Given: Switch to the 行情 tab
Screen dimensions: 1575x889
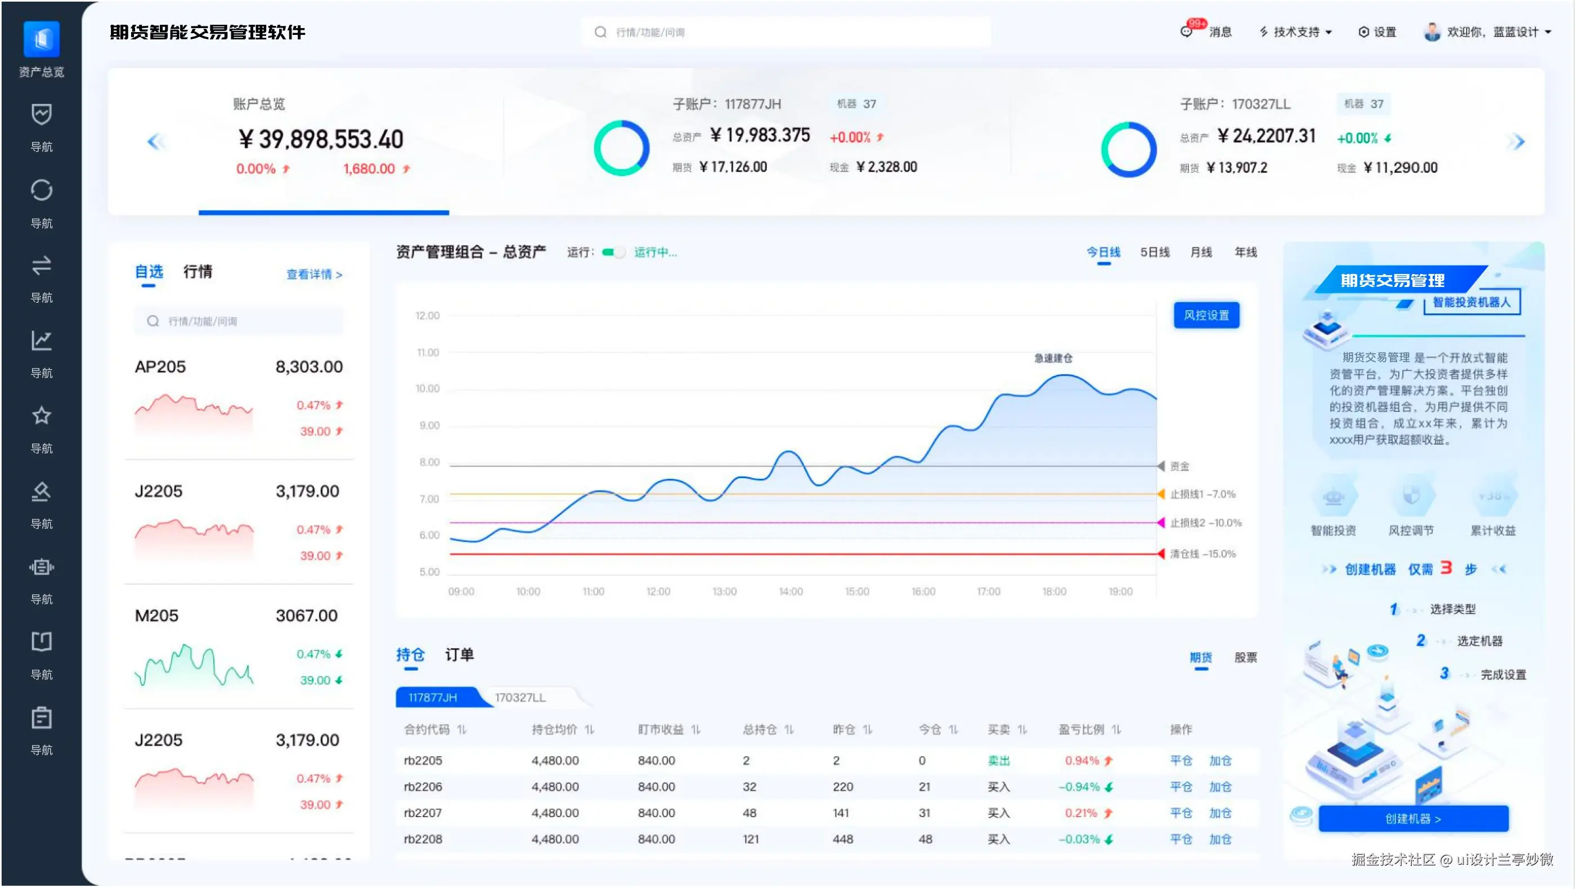Looking at the screenshot, I should point(198,271).
